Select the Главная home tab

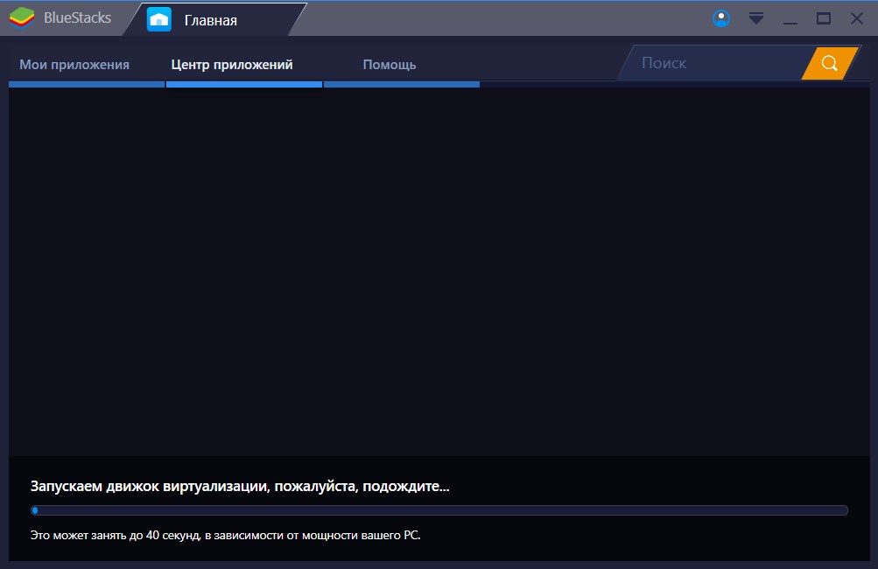214,20
